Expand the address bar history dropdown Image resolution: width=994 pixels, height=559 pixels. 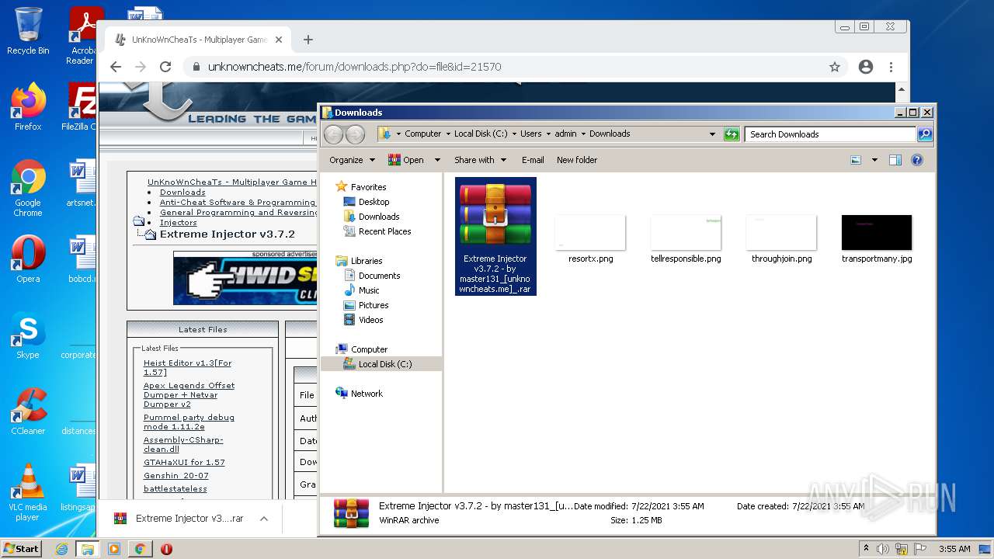[x=713, y=134]
